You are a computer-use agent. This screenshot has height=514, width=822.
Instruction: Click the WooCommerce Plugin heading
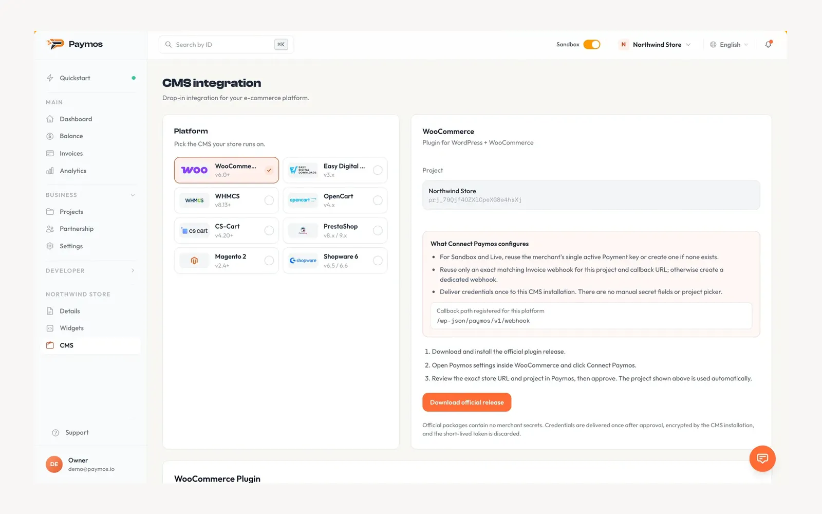pos(217,479)
